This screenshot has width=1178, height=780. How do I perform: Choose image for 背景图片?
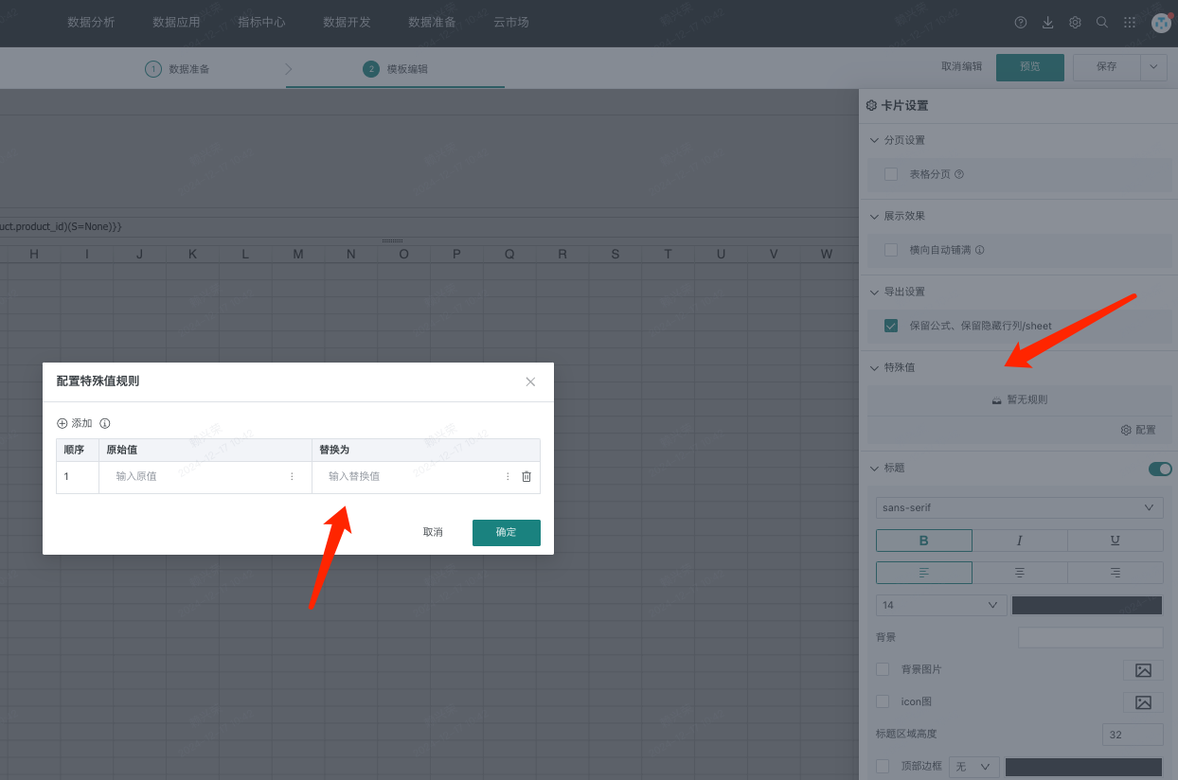pyautogui.click(x=1143, y=670)
